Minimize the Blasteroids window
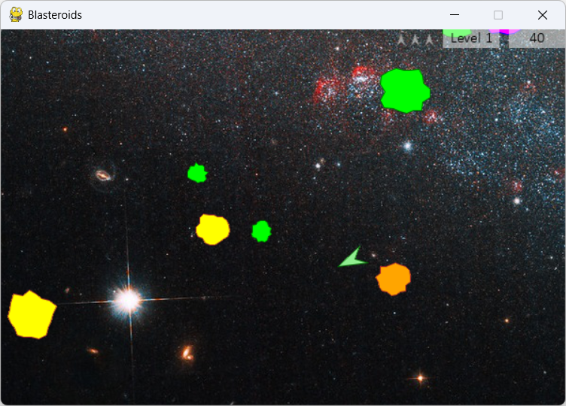 click(x=454, y=15)
